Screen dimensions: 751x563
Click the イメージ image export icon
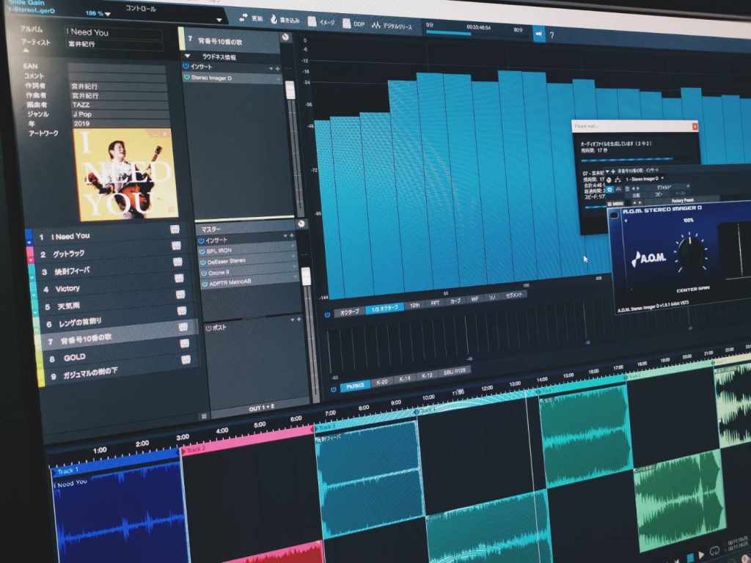click(312, 21)
